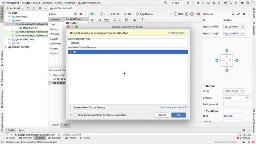This screenshot has height=144, width=256.
Task: Open the AppTheme dropdown
Action: 145,14
